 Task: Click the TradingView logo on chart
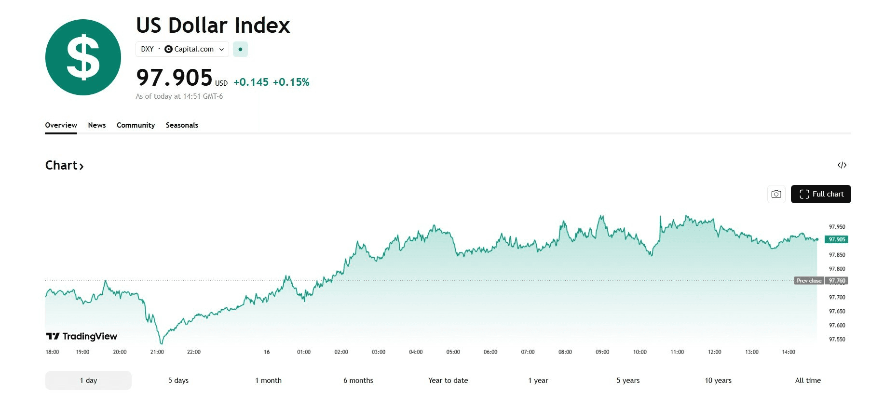pos(82,336)
